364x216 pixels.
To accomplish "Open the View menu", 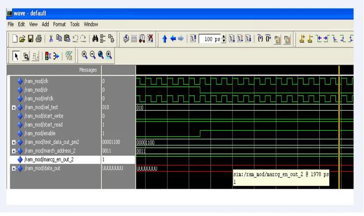I will (33, 24).
